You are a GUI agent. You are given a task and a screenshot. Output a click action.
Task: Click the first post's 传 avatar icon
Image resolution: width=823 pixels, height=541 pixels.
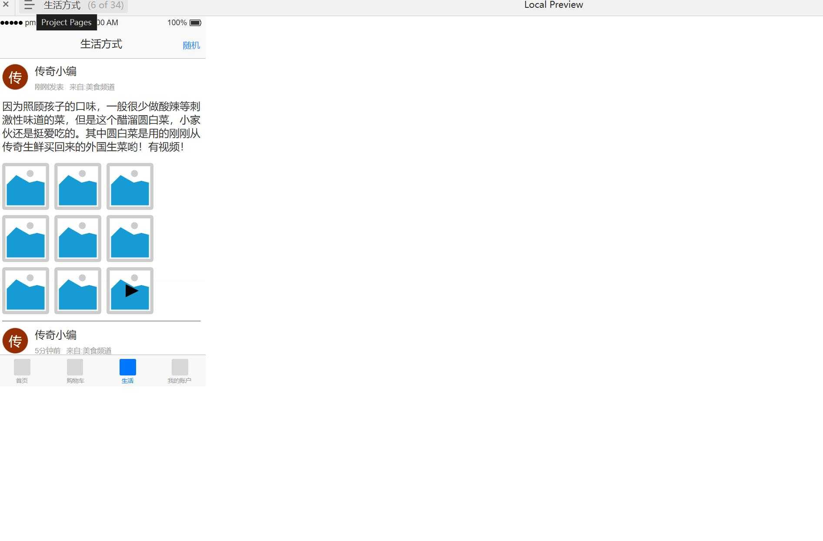coord(15,77)
